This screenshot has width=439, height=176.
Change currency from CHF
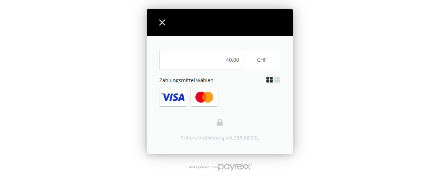(262, 60)
